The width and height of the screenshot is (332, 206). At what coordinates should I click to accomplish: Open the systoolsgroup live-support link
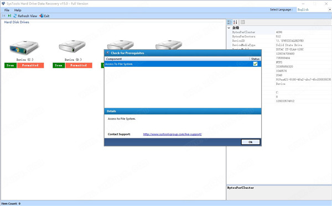coord(172,134)
